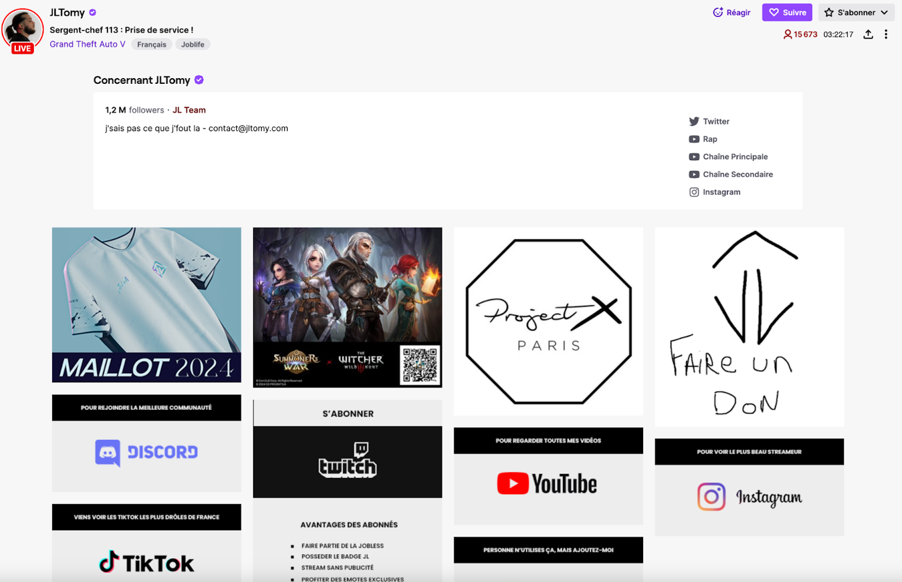Open the Rap YouTube link
Screen dimensions: 902x582
point(703,139)
